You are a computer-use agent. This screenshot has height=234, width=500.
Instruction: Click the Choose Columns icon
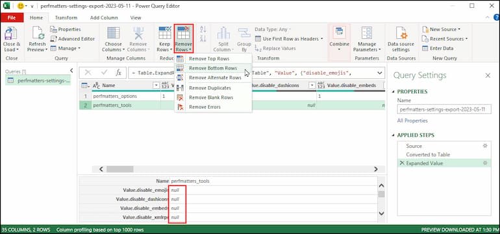(113, 34)
